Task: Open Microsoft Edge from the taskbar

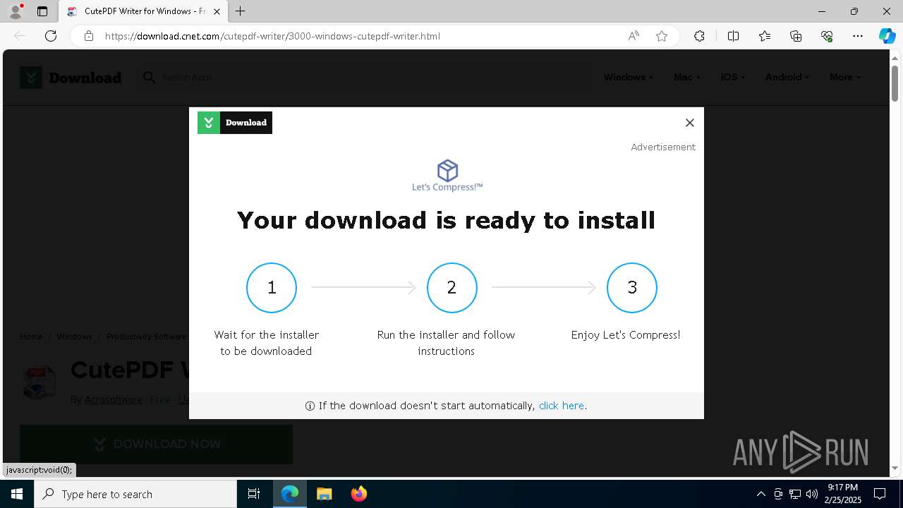Action: [290, 494]
